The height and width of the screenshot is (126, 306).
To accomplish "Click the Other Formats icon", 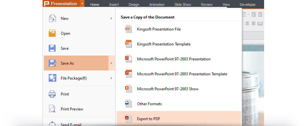I will click(x=128, y=104).
